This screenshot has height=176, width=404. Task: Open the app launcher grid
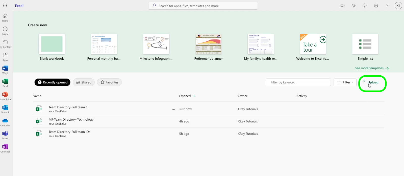pos(5,6)
